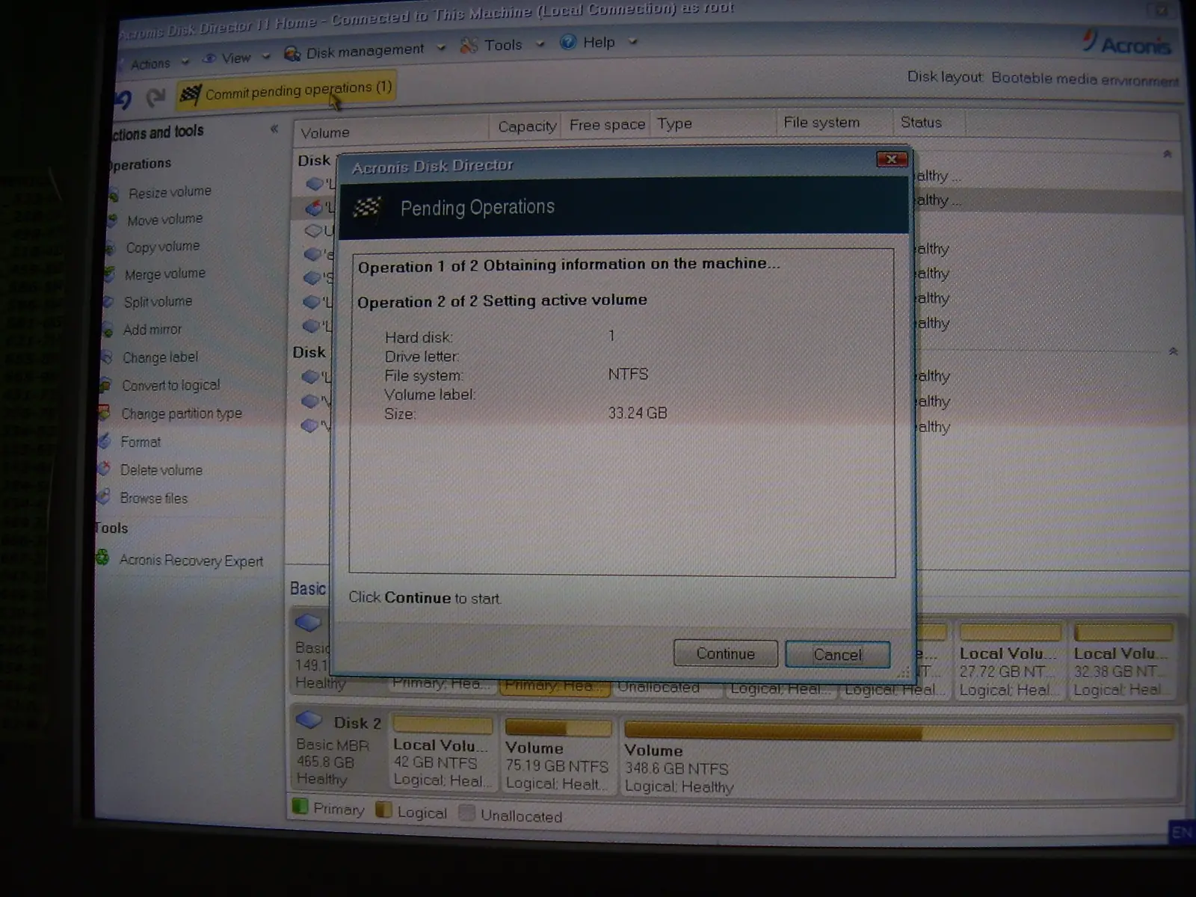Click the green Primary legend swatch
This screenshot has height=897, width=1196.
300,807
